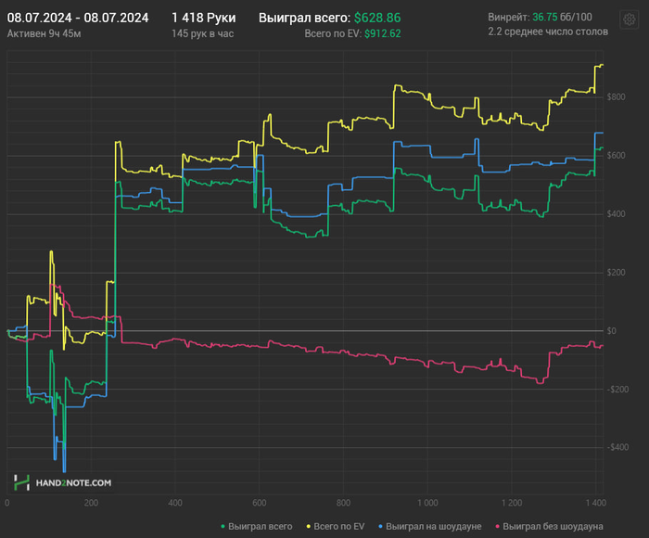Click the winrate value 36.75 бб/100

click(x=562, y=17)
